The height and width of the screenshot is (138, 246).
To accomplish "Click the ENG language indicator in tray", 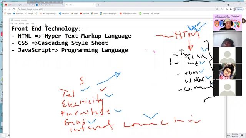I will 229,135.
